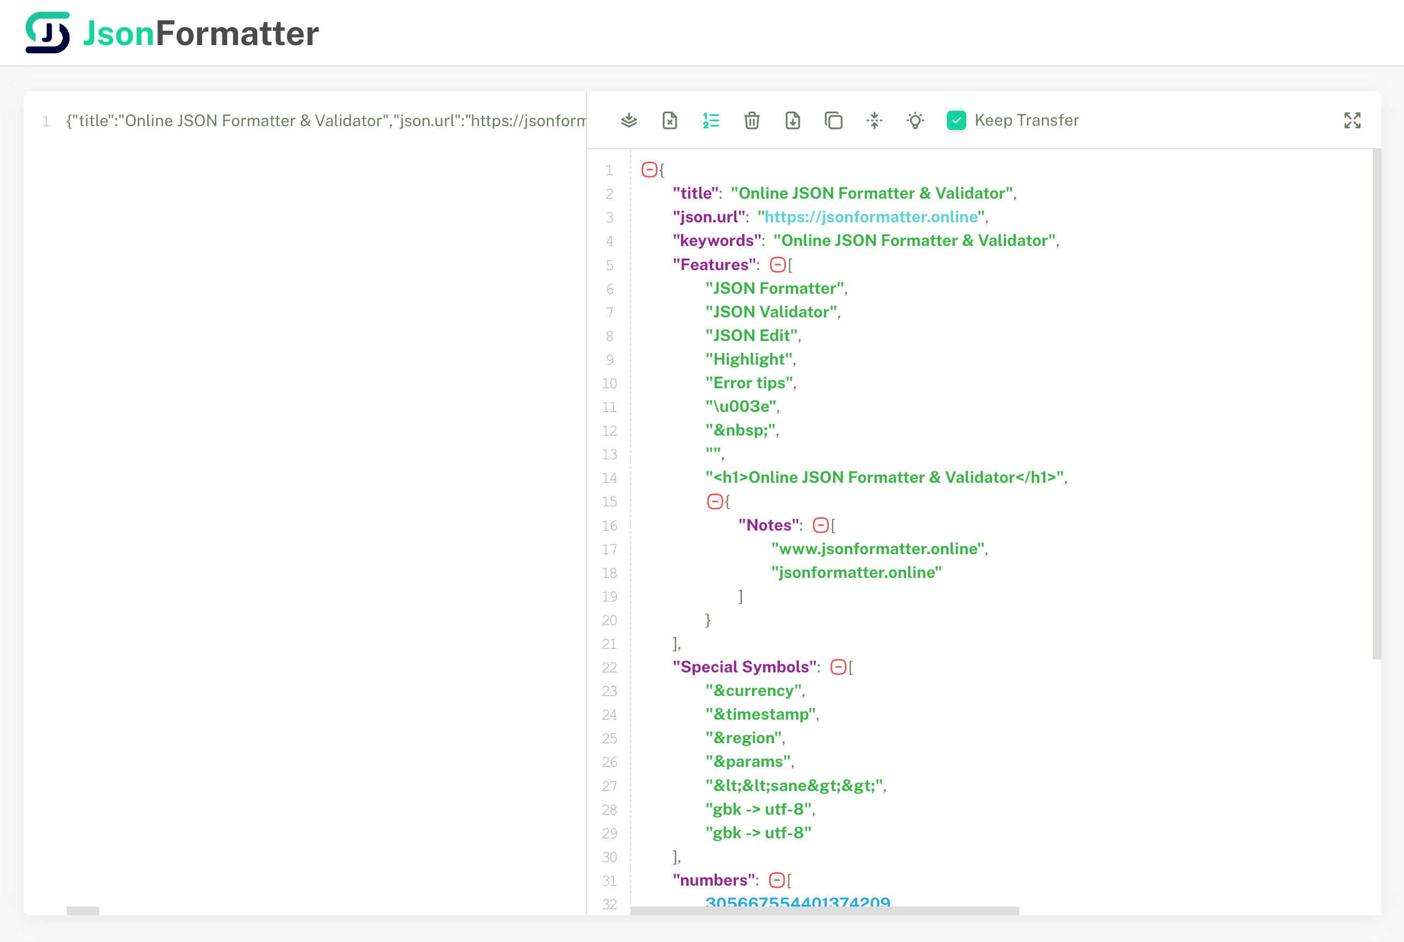Click the file download icon
Image resolution: width=1404 pixels, height=942 pixels.
(793, 121)
